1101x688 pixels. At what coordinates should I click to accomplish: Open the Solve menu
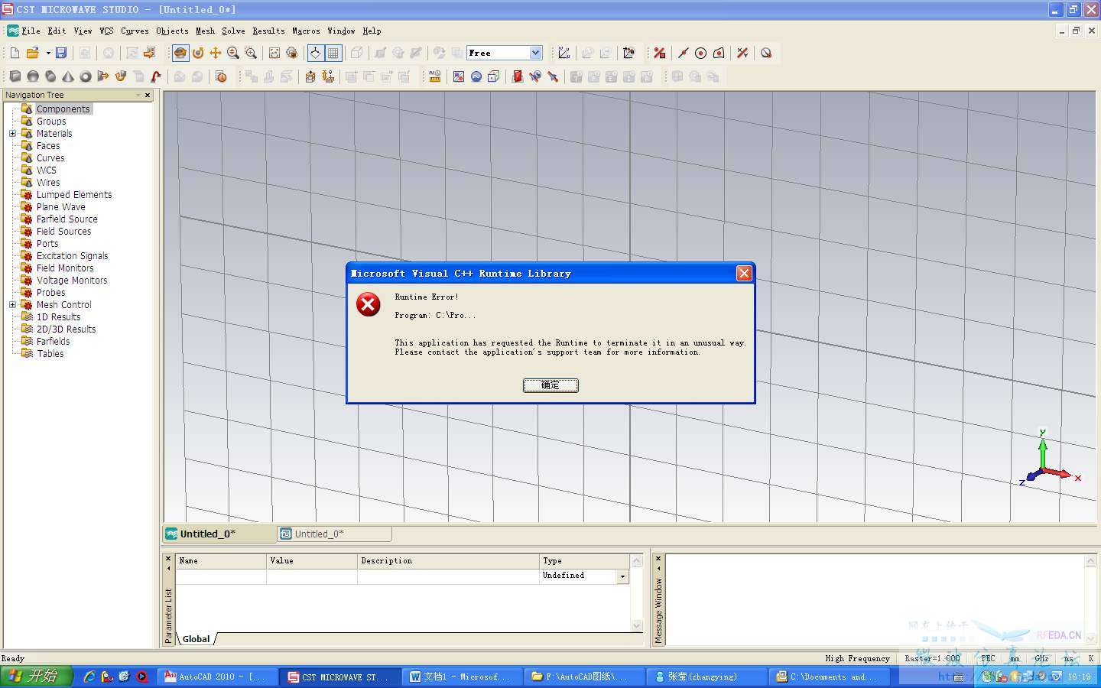(x=233, y=31)
